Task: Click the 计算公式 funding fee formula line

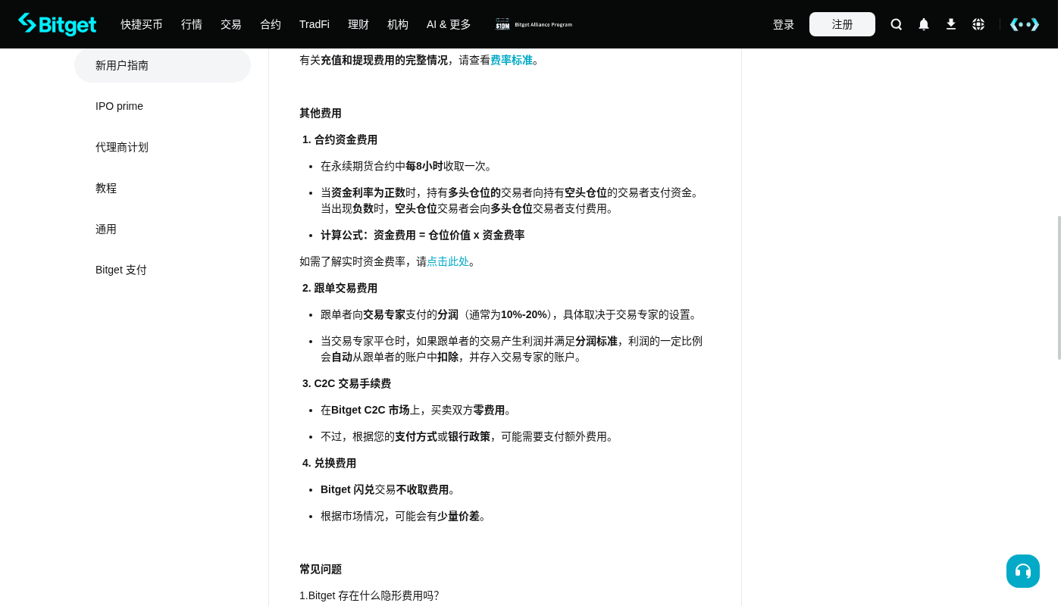Action: [x=423, y=235]
